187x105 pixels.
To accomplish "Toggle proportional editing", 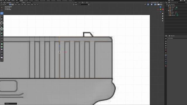I will tap(87, 3).
